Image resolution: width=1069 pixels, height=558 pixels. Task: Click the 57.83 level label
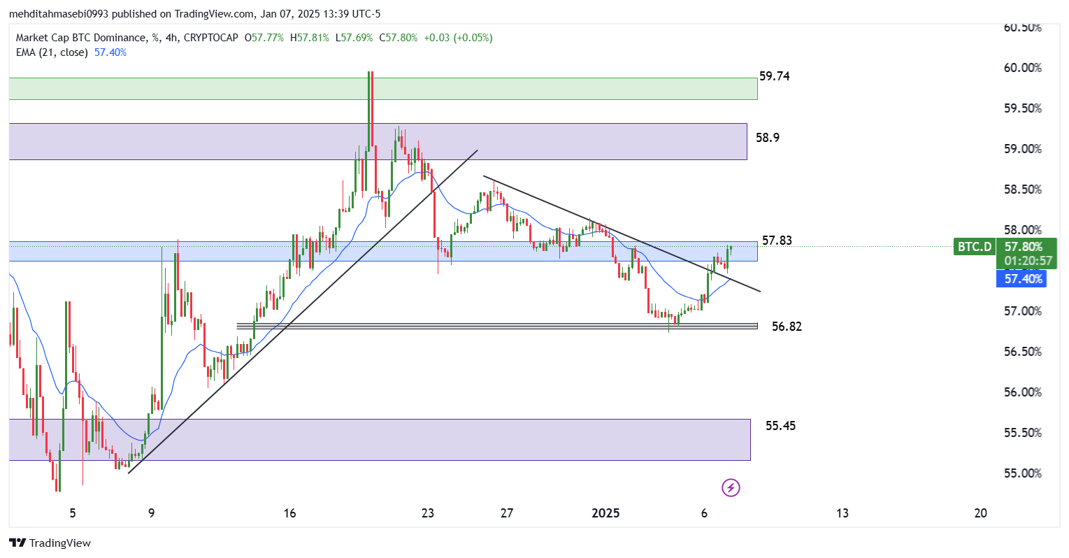click(x=777, y=241)
